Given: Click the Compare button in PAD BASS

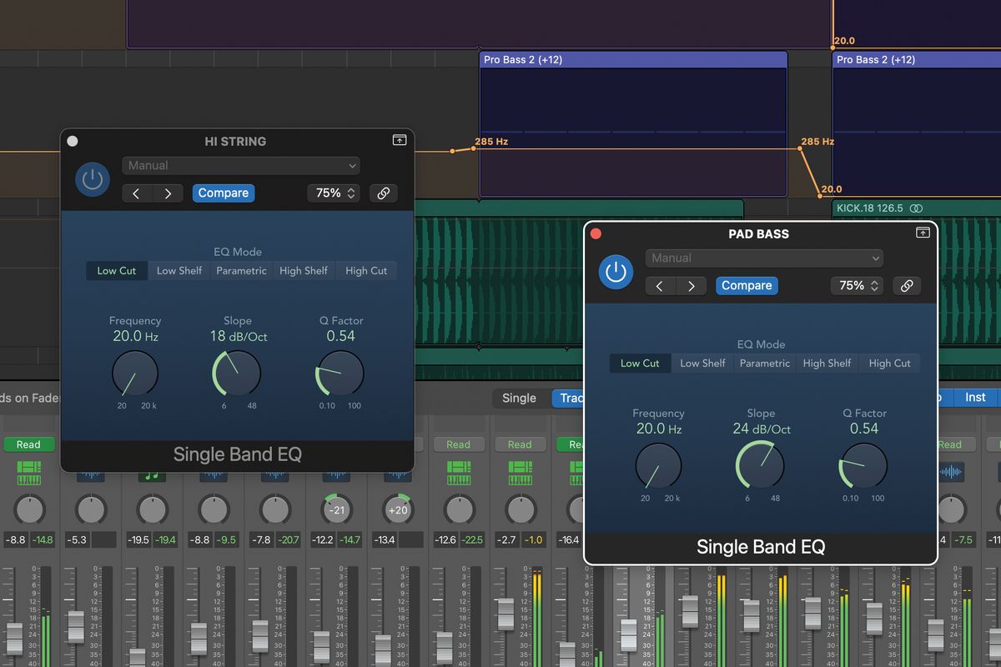Looking at the screenshot, I should 747,285.
